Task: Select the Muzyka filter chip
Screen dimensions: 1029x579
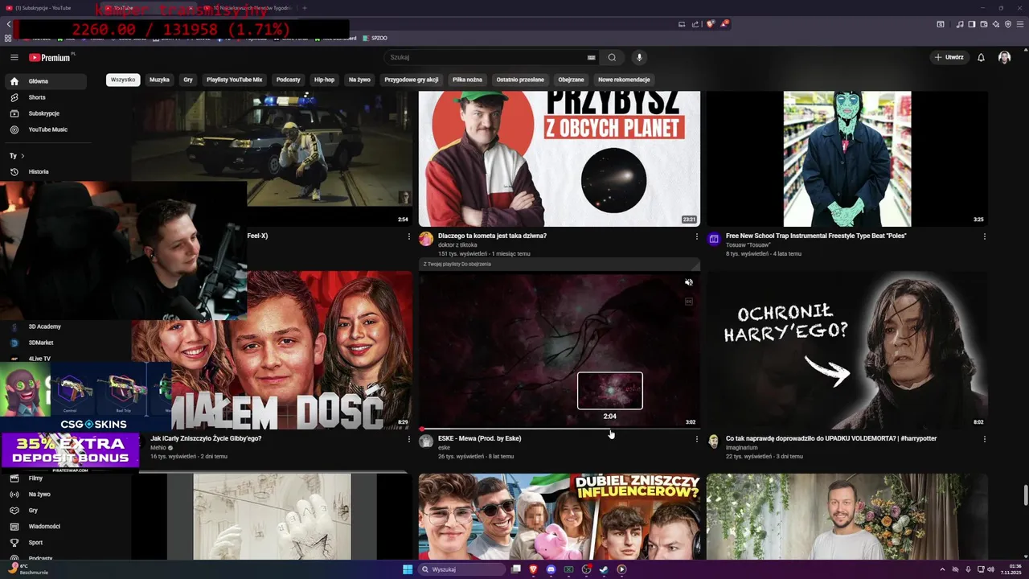Action: point(159,80)
